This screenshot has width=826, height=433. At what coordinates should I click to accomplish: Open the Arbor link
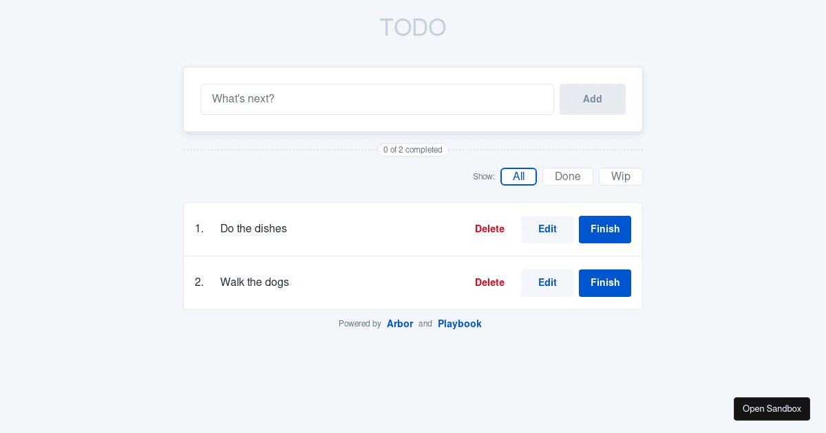[400, 323]
